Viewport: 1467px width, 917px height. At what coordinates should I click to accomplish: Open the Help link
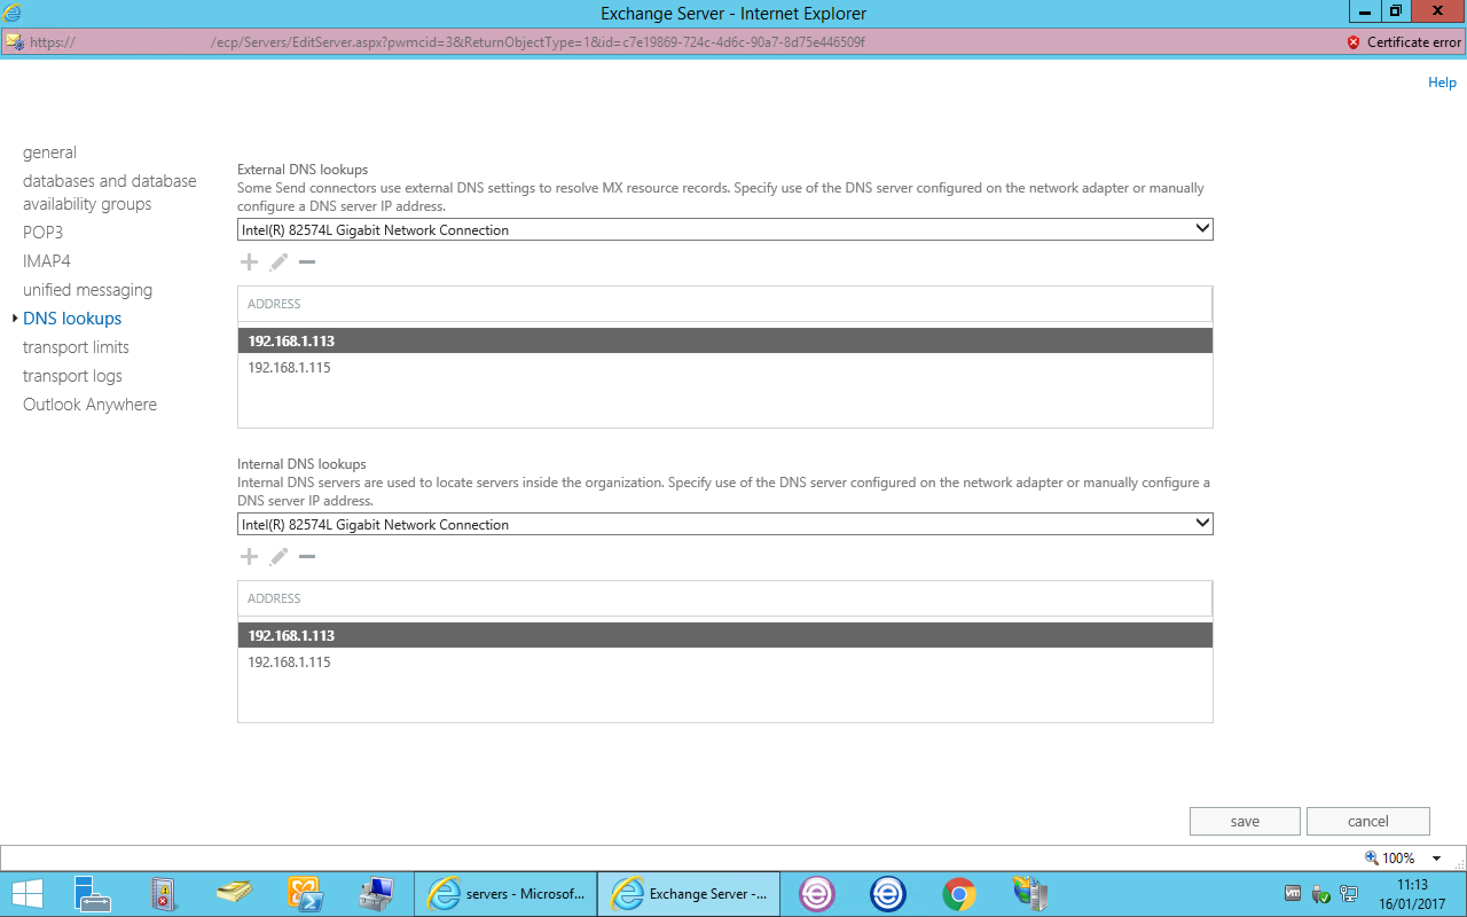[x=1441, y=82]
